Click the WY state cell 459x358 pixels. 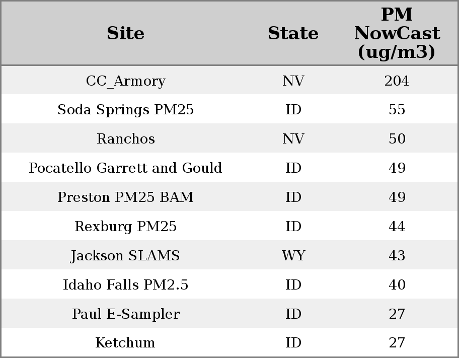tap(293, 256)
